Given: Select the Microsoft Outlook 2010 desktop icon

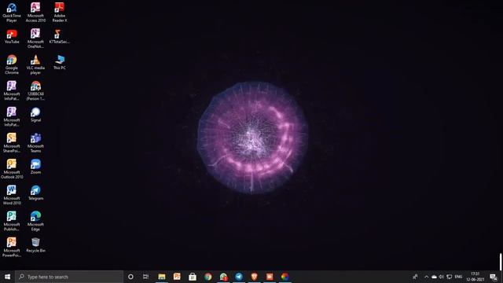Looking at the screenshot, I should [x=12, y=169].
